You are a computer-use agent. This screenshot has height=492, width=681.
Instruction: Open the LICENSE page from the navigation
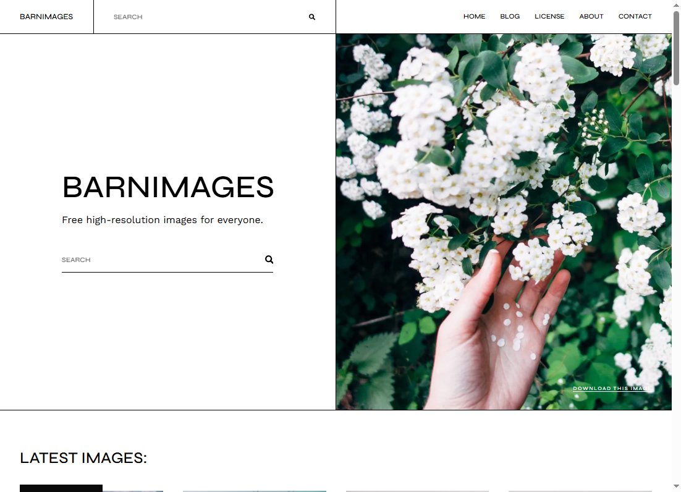click(x=549, y=17)
